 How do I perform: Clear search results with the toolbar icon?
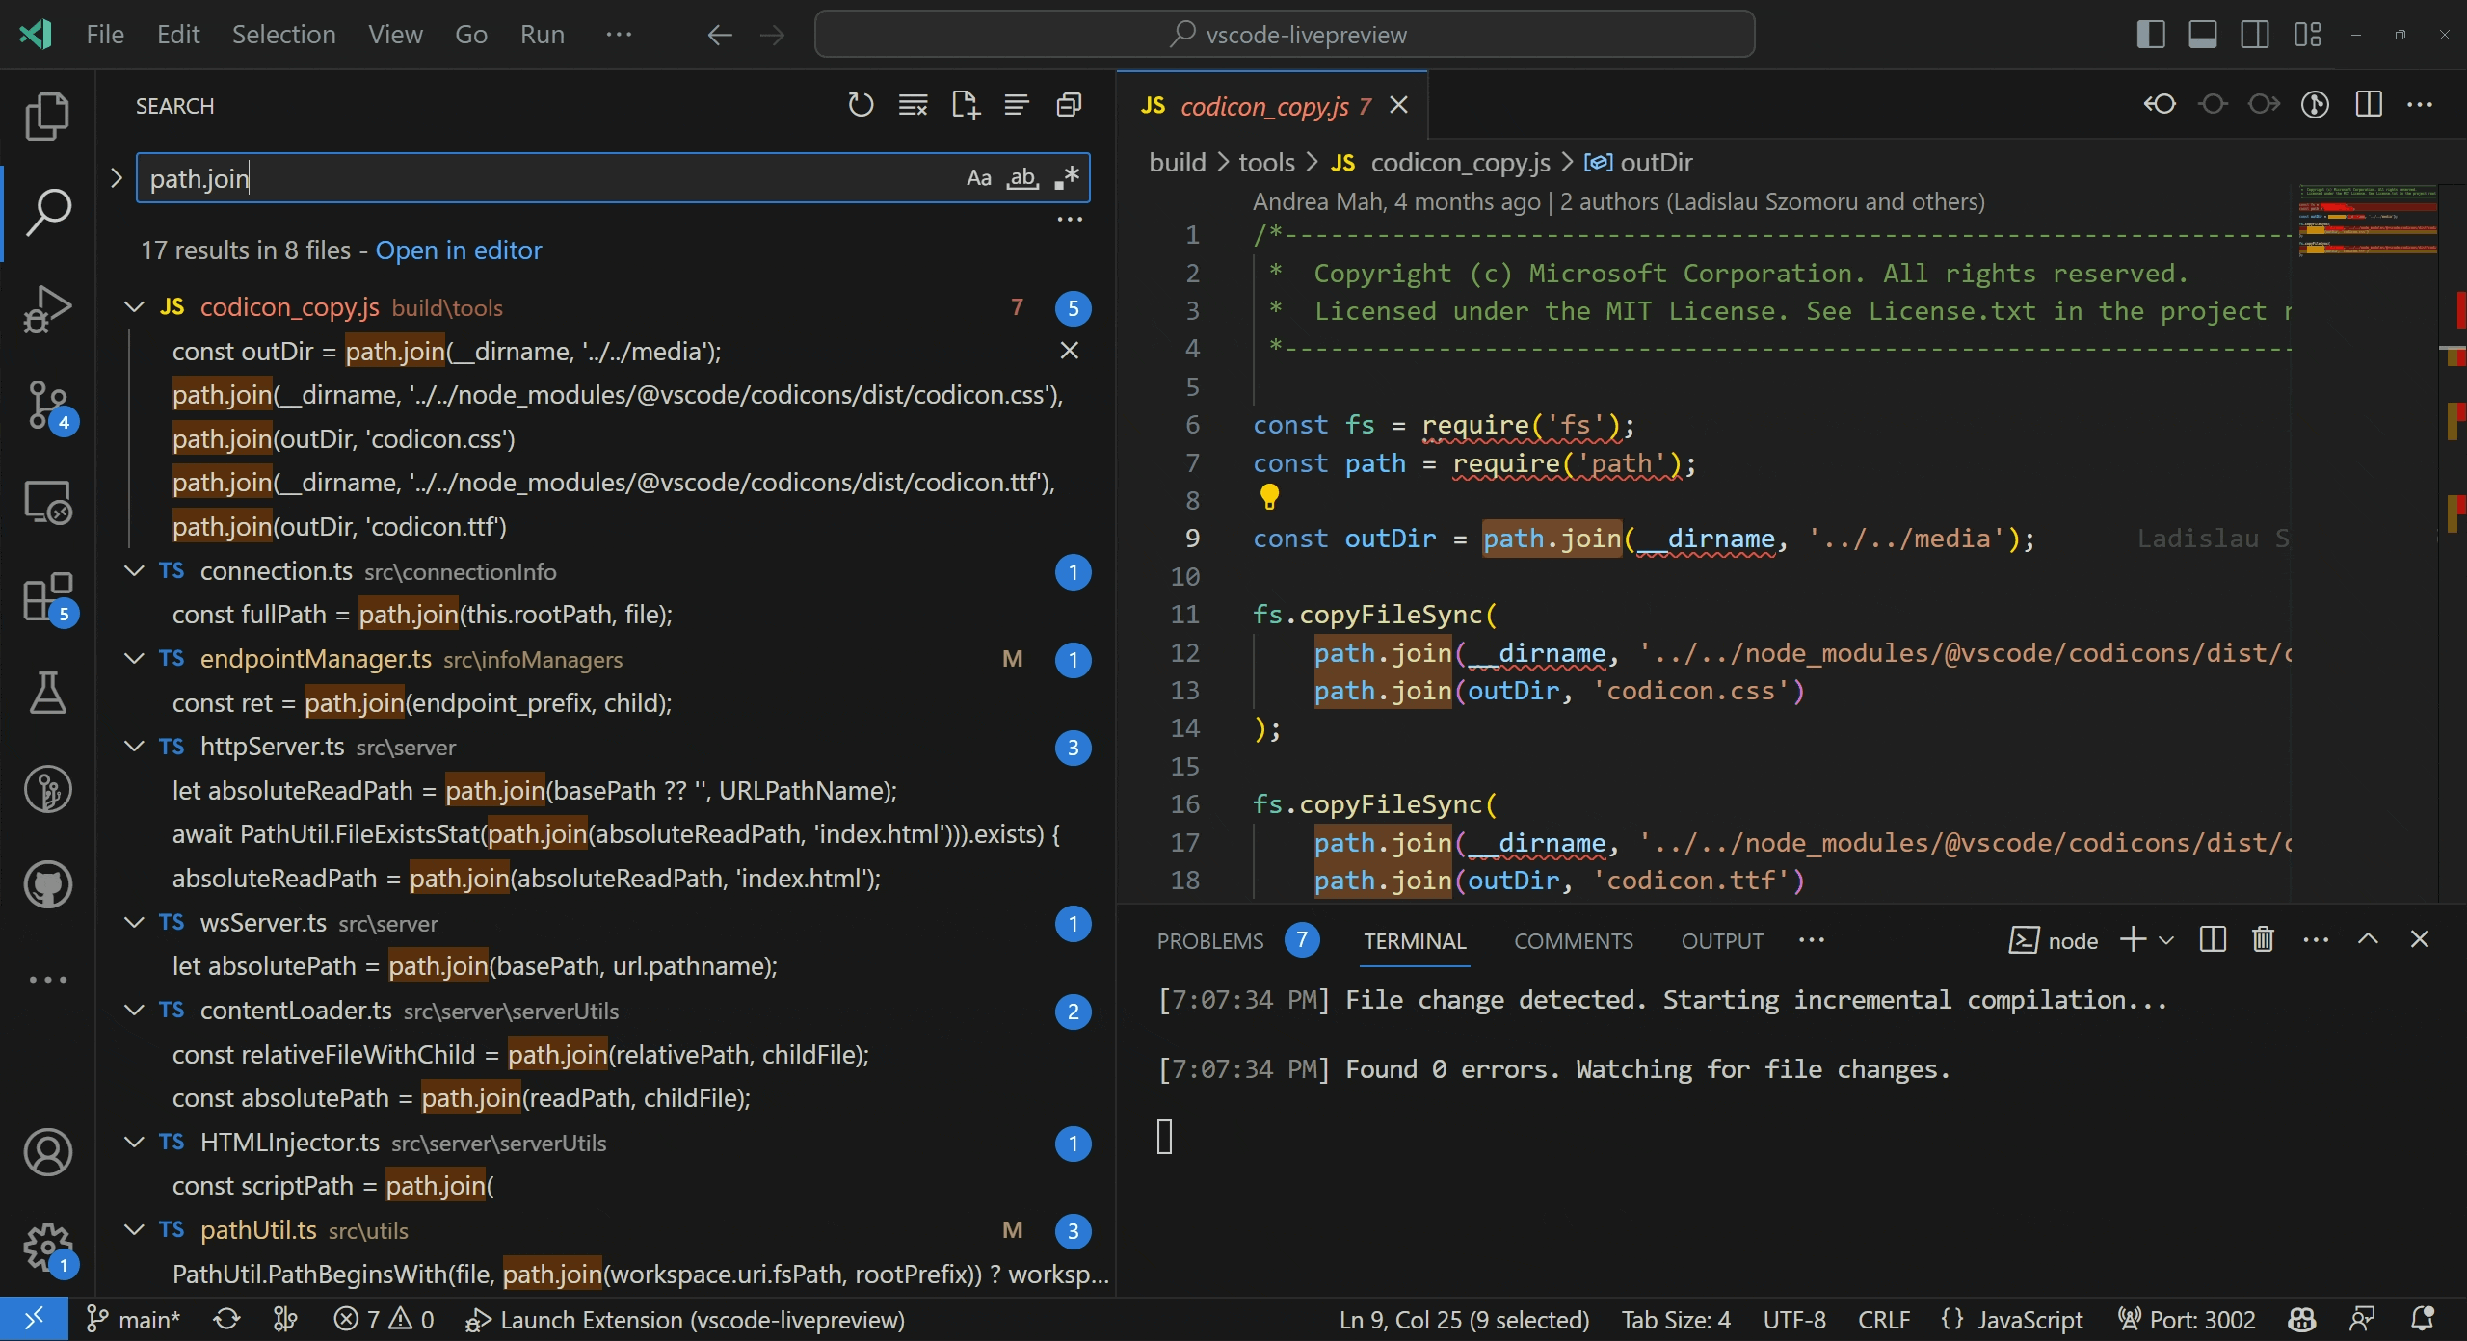912,105
